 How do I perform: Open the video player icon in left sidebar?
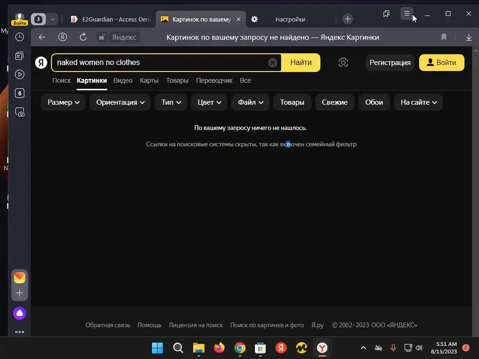tap(20, 74)
